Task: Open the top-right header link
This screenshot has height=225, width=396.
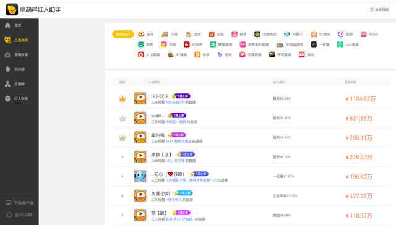Action: pyautogui.click(x=379, y=10)
